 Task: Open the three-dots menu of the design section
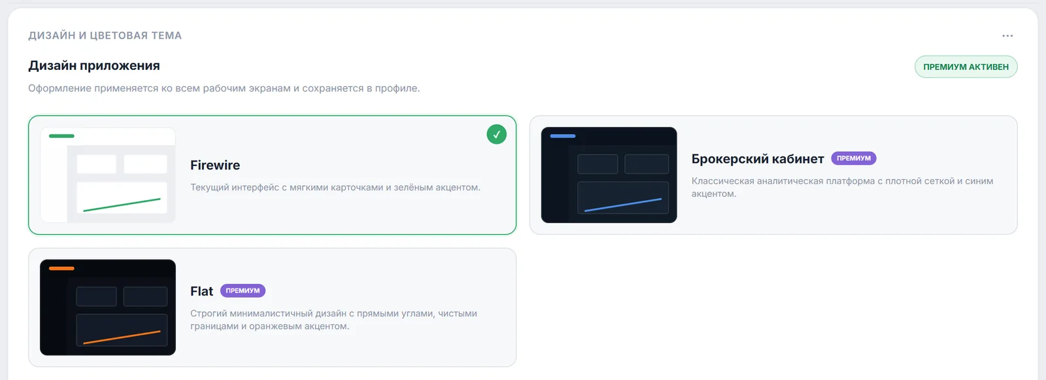[x=1007, y=36]
